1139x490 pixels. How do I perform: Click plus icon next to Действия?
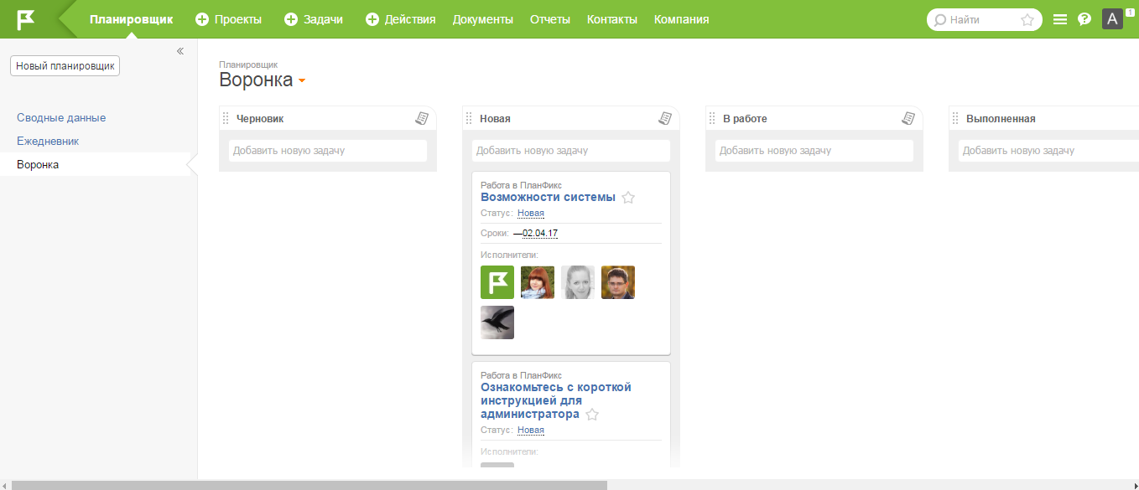(x=372, y=19)
